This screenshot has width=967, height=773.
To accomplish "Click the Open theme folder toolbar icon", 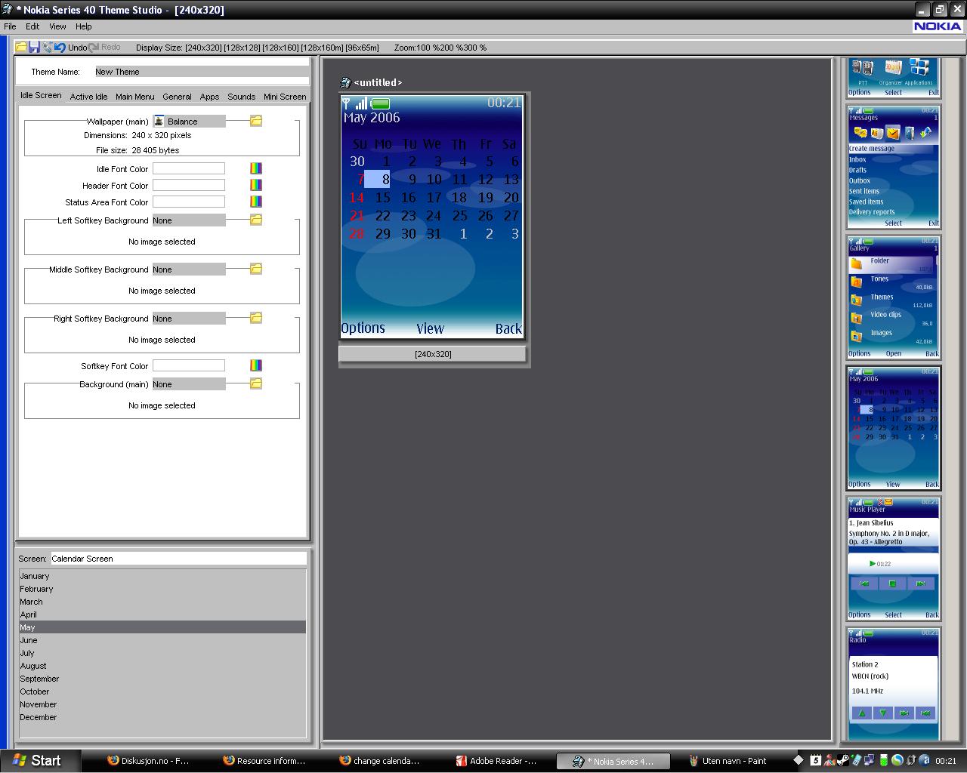I will pyautogui.click(x=21, y=47).
